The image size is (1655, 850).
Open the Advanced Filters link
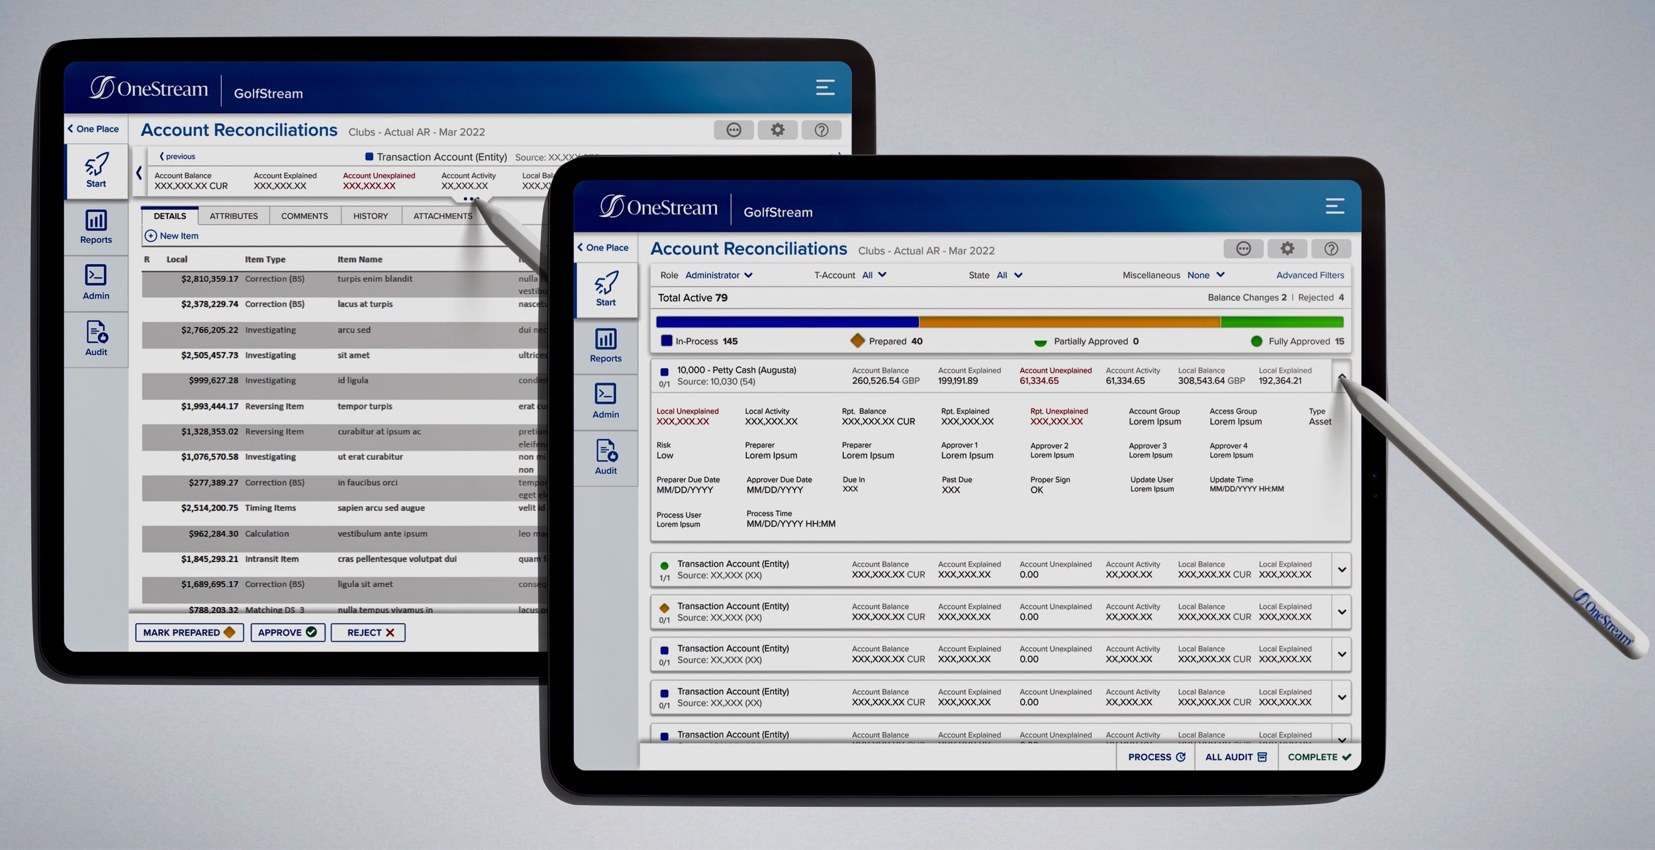coord(1310,275)
